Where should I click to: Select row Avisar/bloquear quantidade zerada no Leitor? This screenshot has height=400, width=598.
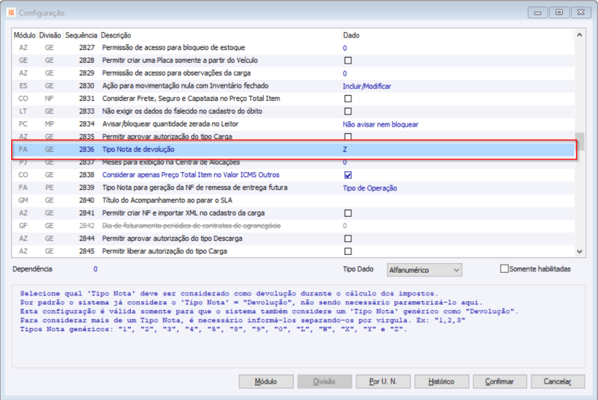tap(293, 124)
